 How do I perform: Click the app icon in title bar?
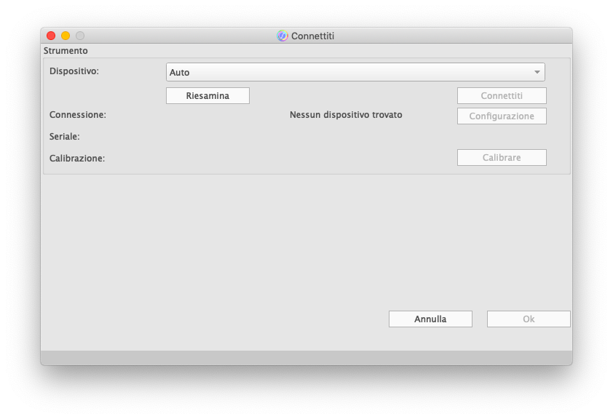point(282,36)
